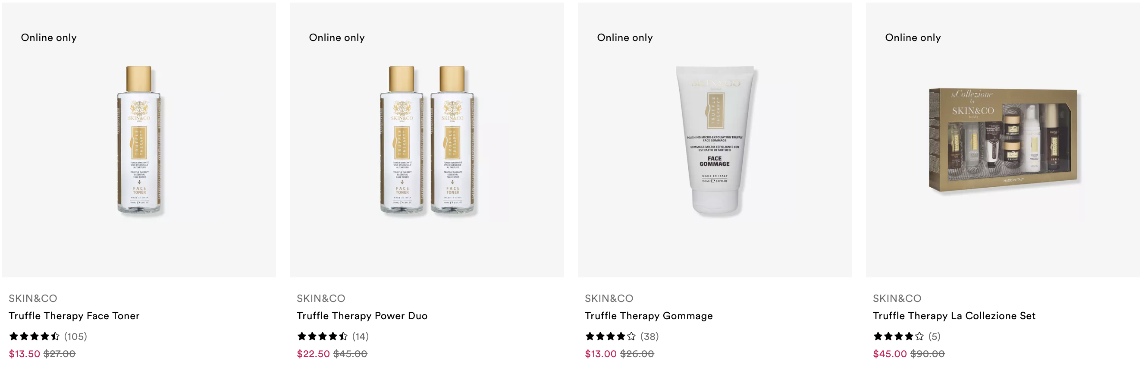Image resolution: width=1142 pixels, height=377 pixels.
Task: Open the 14 reviews count for Power Duo
Action: pos(361,336)
